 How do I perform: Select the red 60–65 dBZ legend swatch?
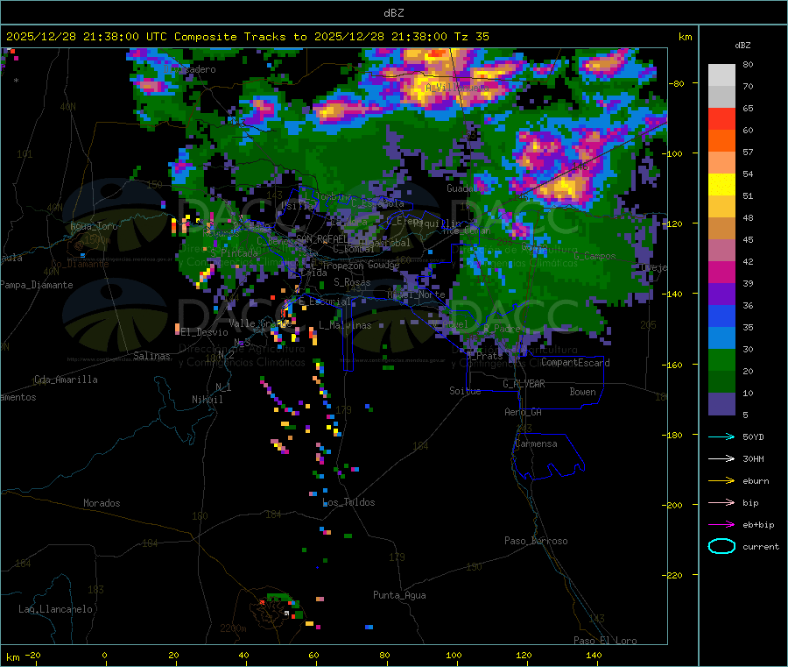721,119
